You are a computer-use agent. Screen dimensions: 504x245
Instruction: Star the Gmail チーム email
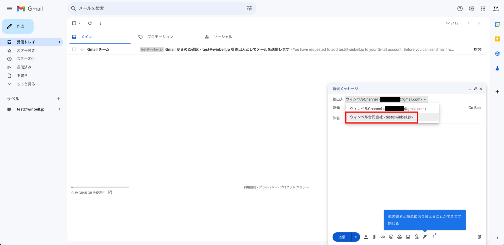[82, 49]
